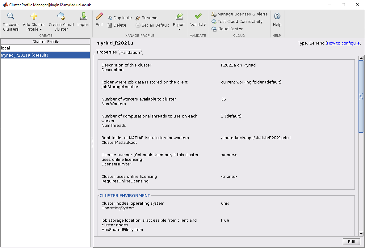365x248 pixels.
Task: Click the Import green arrow icon
Action: click(83, 16)
